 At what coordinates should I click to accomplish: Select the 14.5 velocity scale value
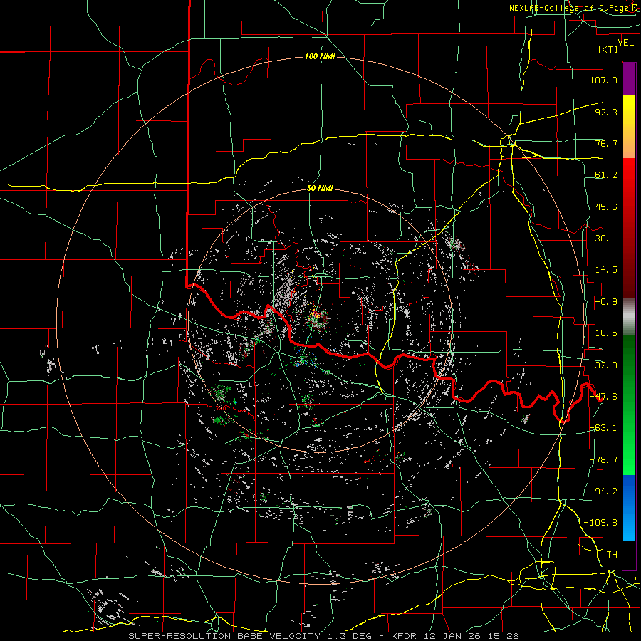click(x=606, y=270)
